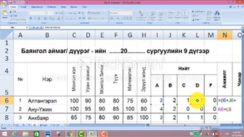The width and height of the screenshot is (244, 137).
Task: Open the Data tab
Action: point(63,7)
